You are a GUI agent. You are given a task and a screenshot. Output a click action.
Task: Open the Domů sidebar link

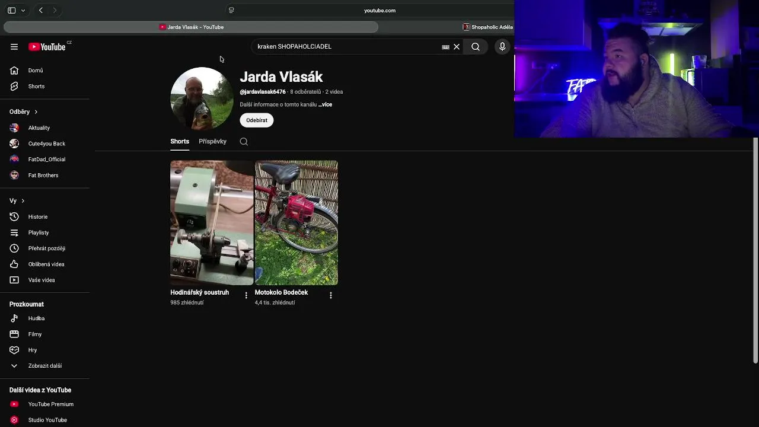[36, 71]
